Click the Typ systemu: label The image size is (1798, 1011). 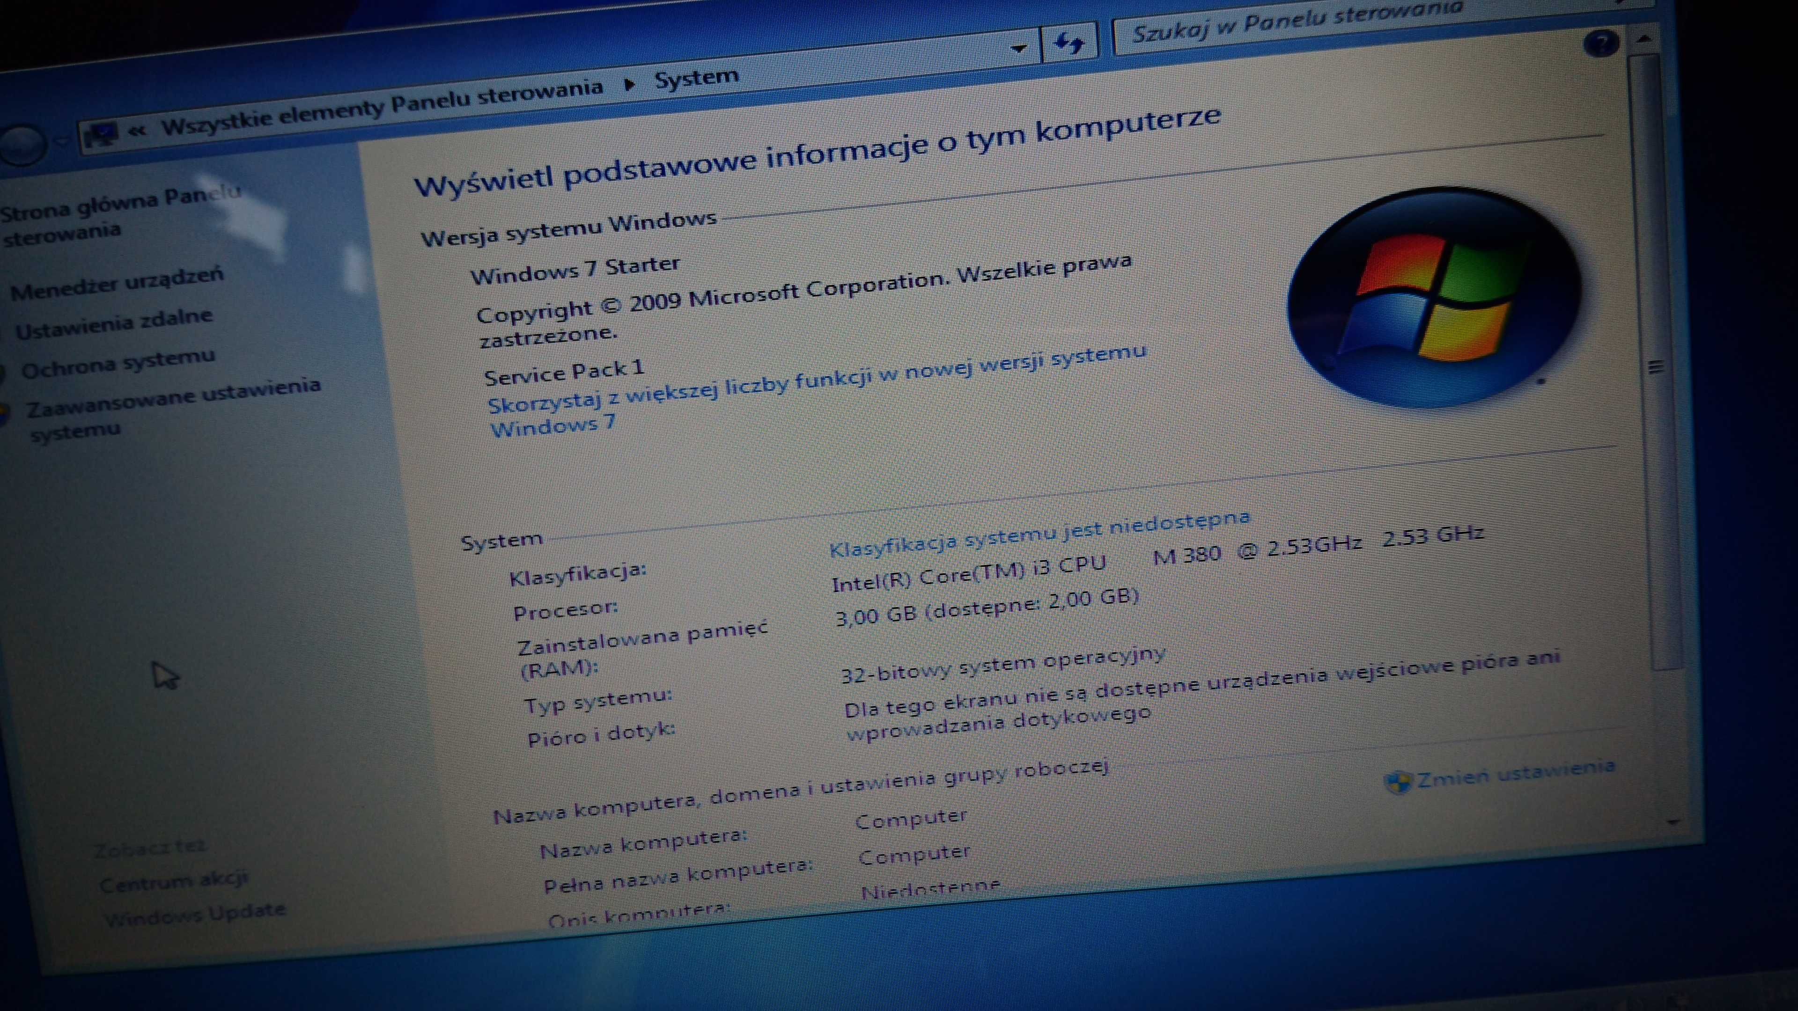coord(598,700)
